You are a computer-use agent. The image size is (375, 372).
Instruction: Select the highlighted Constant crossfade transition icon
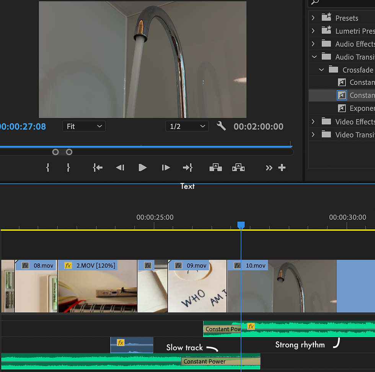coord(342,95)
